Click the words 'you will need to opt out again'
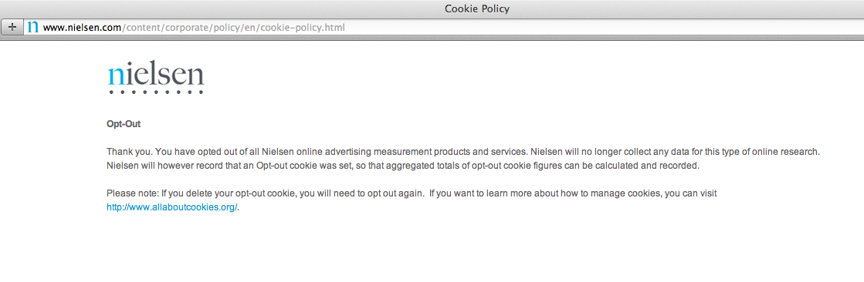 coord(357,193)
